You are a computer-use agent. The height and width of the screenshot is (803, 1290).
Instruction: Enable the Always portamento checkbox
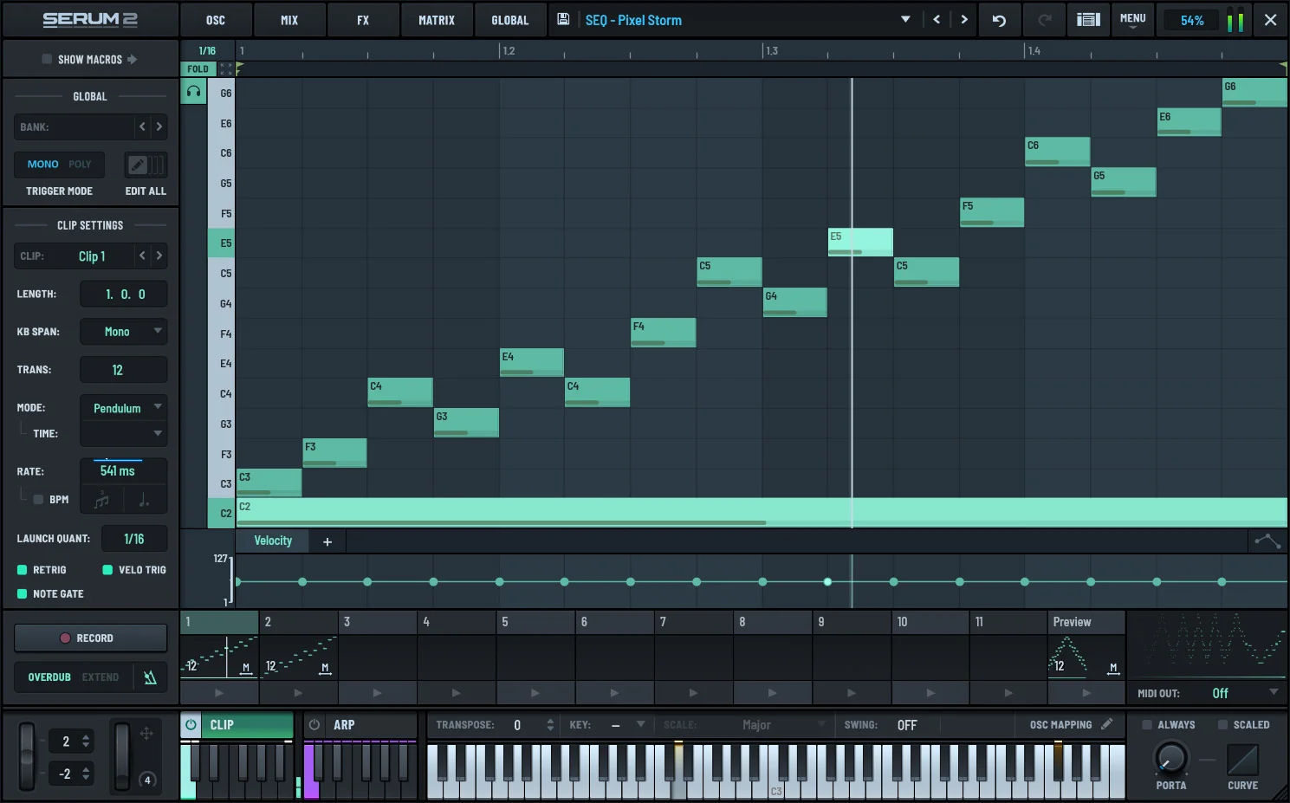coord(1147,725)
